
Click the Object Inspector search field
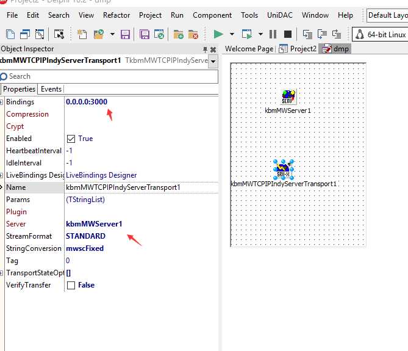point(109,76)
